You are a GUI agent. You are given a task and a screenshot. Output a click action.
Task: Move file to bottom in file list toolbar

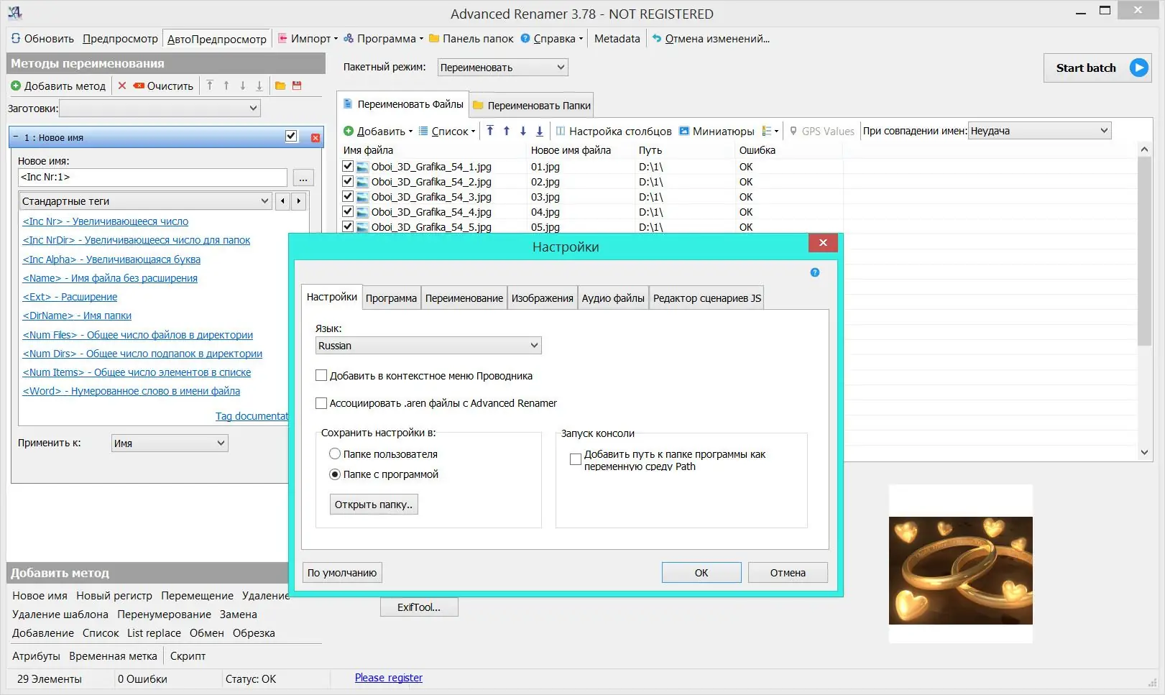540,131
